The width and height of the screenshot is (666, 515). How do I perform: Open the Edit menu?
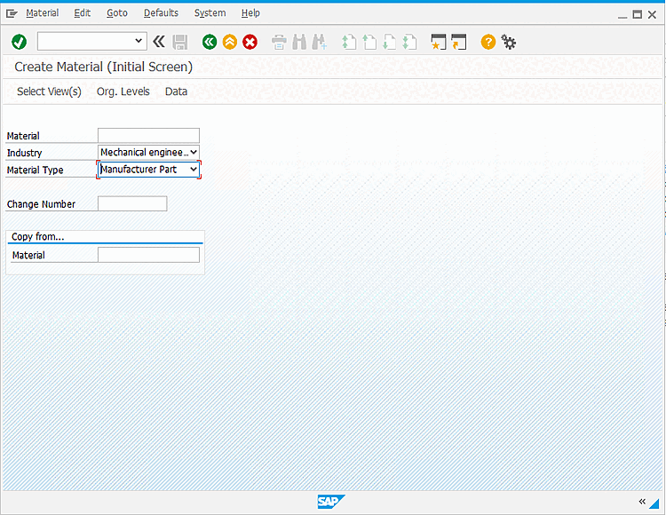coord(82,13)
